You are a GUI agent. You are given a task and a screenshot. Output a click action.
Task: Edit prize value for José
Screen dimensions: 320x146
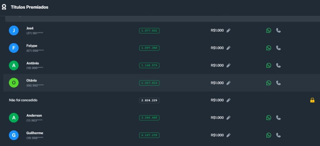click(228, 31)
